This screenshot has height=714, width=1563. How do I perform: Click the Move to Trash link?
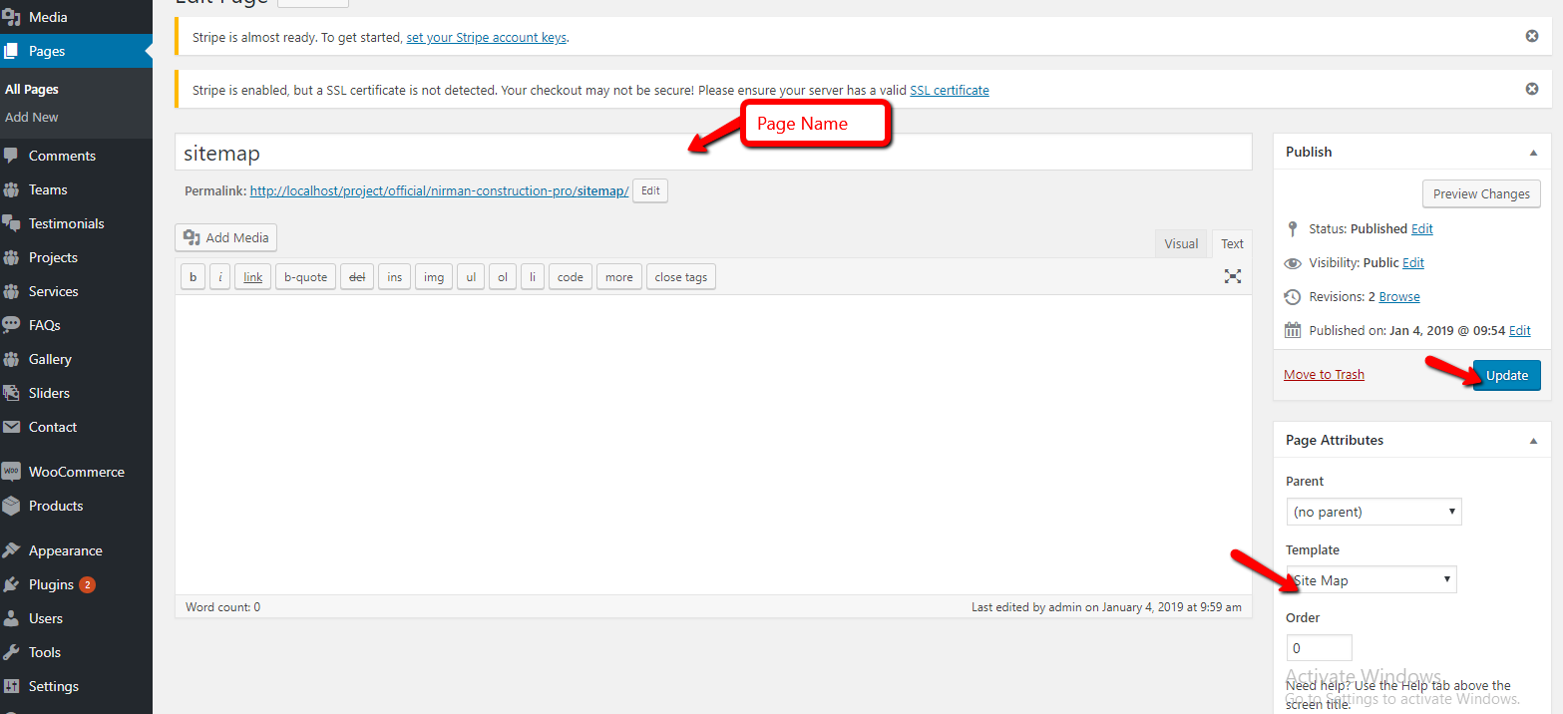pyautogui.click(x=1324, y=374)
